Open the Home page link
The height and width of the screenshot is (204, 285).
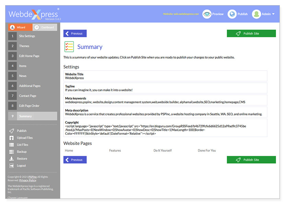pos(69,151)
